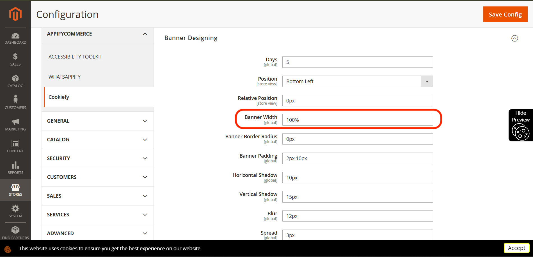Collapse the APPIFYCOMMERCE tab group

point(98,34)
